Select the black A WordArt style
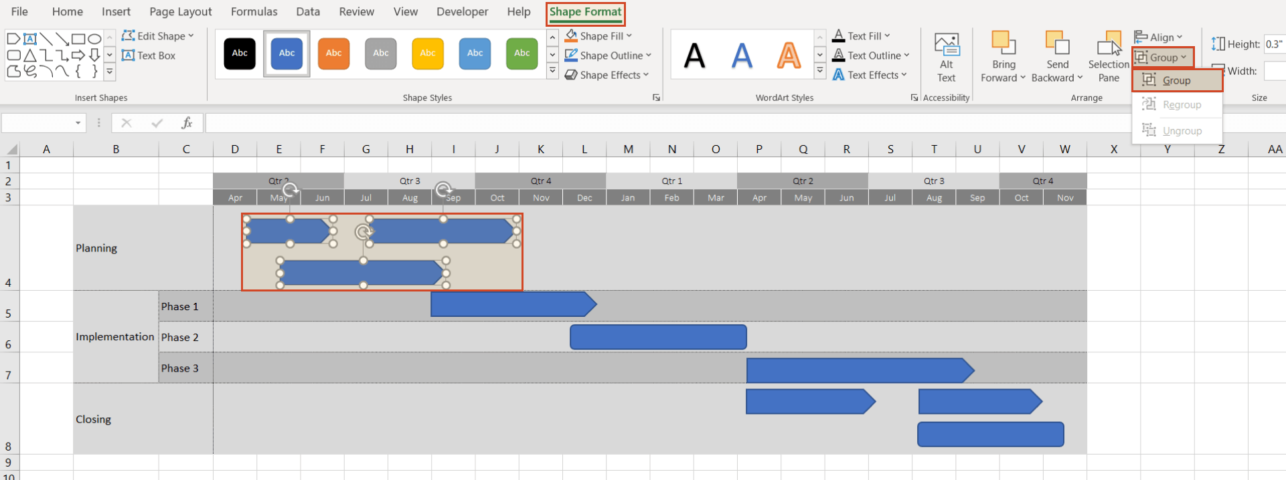Viewport: 1286px width, 480px height. click(x=695, y=55)
